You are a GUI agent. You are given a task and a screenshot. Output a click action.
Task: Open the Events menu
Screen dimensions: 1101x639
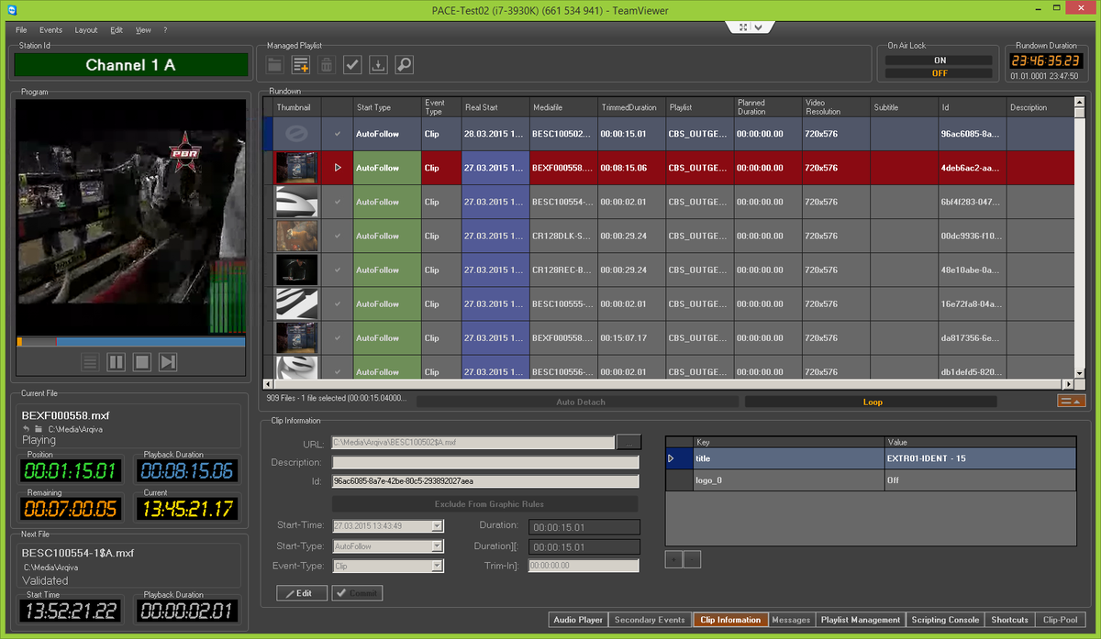coord(50,30)
